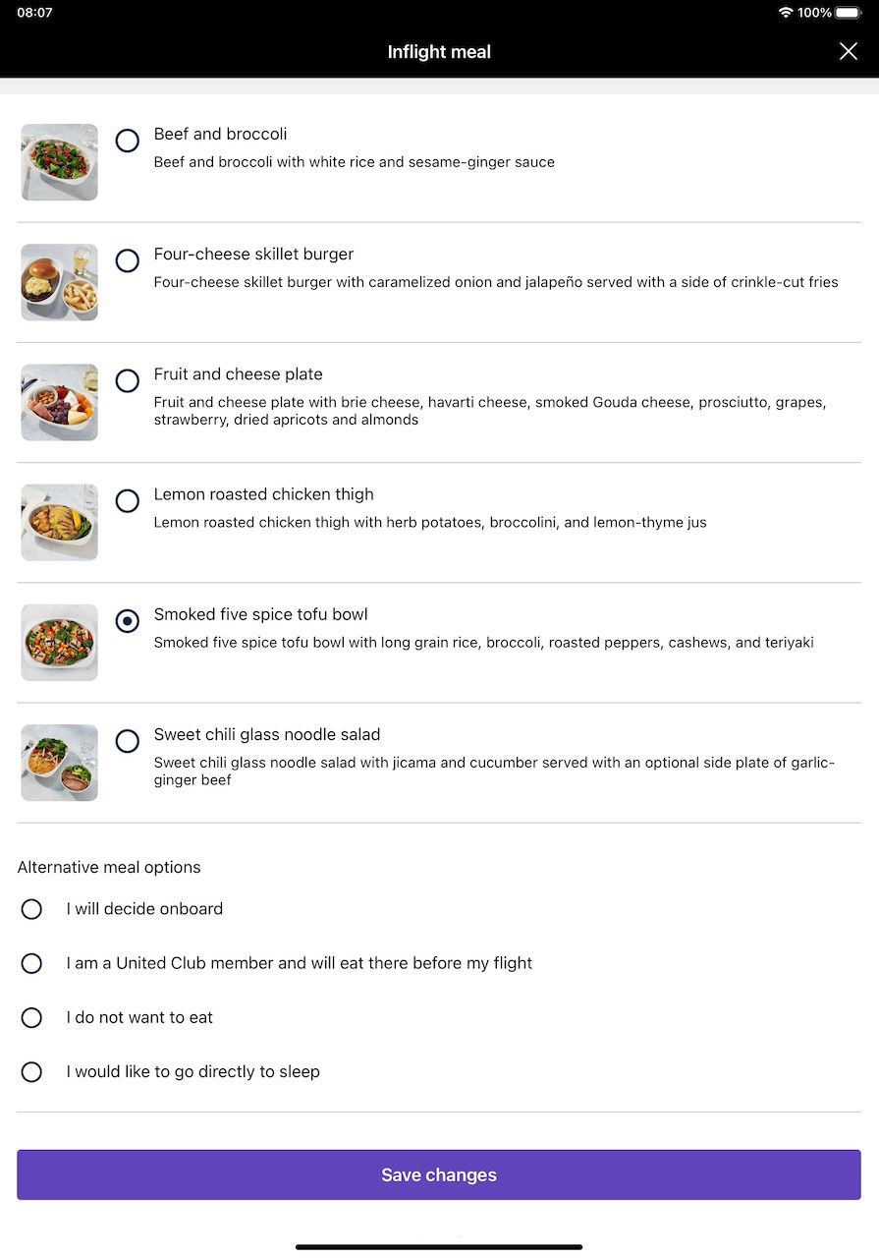The height and width of the screenshot is (1258, 879).
Task: Select "I would like to go directly to sleep"
Action: click(x=31, y=1072)
